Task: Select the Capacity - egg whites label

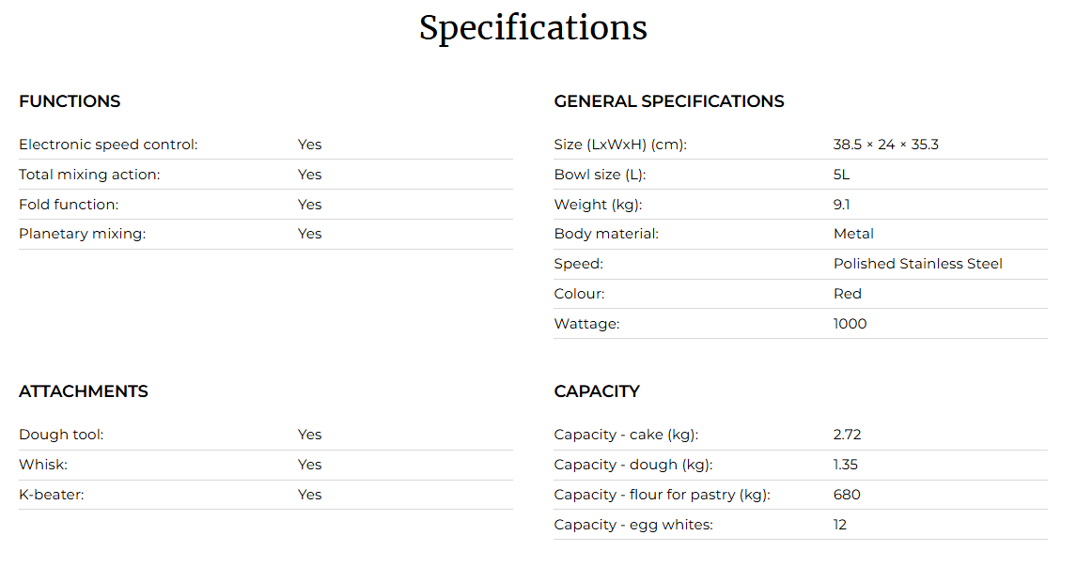Action: coord(633,525)
